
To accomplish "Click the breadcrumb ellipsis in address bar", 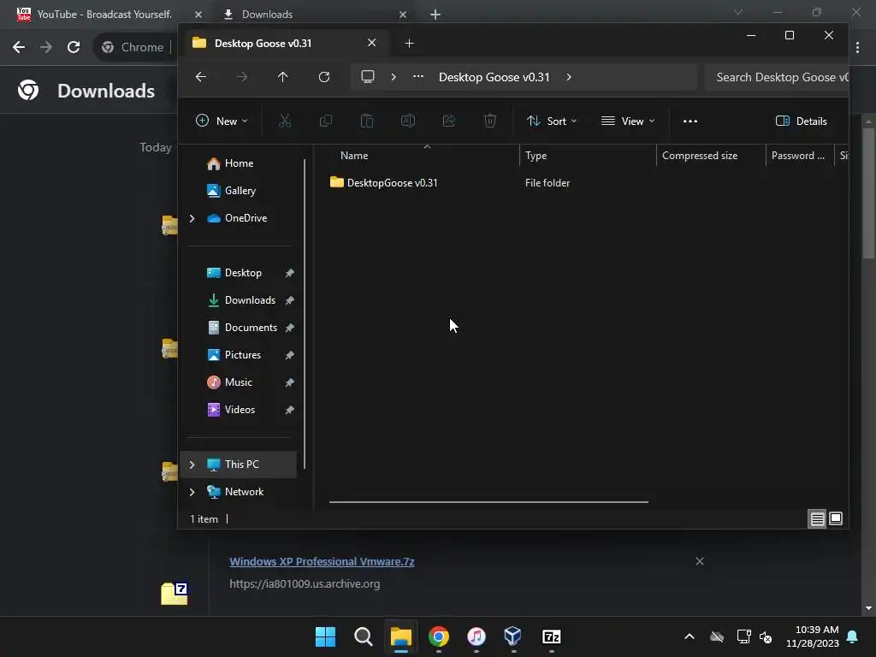I will (x=417, y=76).
